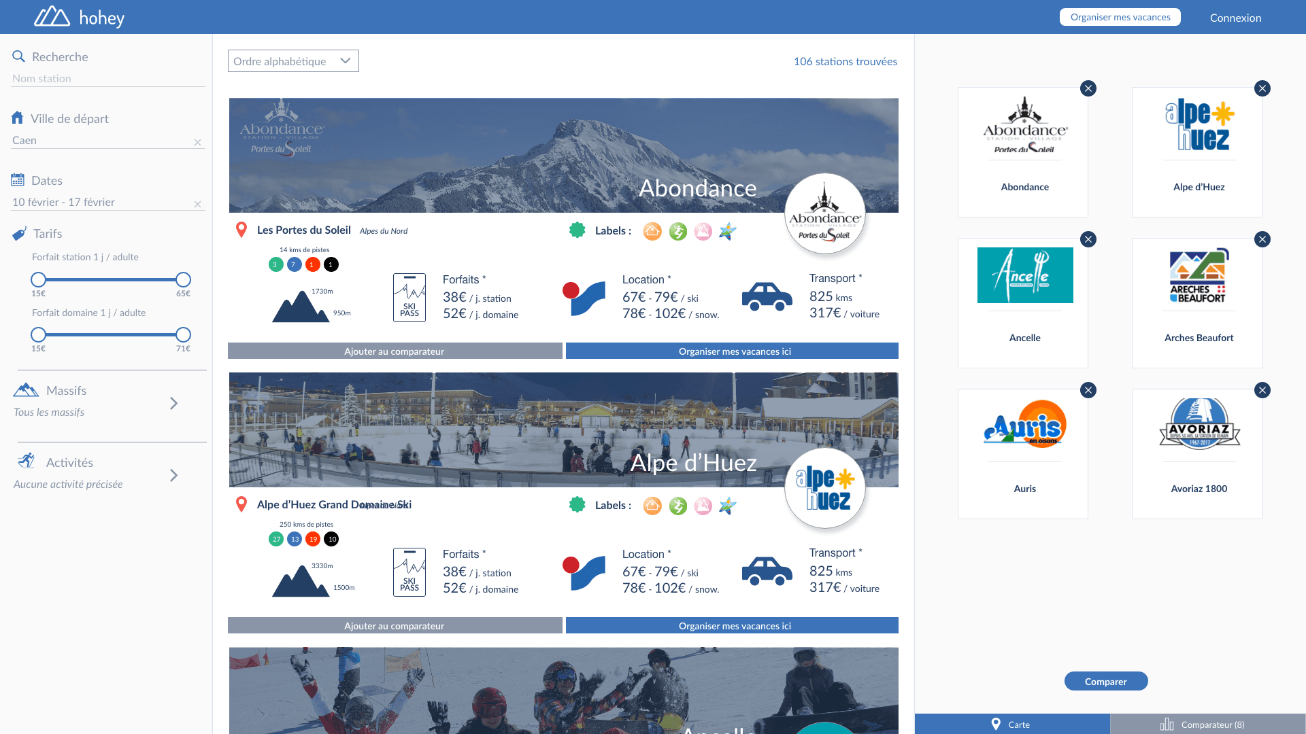Click the Activités skier icon
Image resolution: width=1306 pixels, height=734 pixels.
pyautogui.click(x=26, y=461)
